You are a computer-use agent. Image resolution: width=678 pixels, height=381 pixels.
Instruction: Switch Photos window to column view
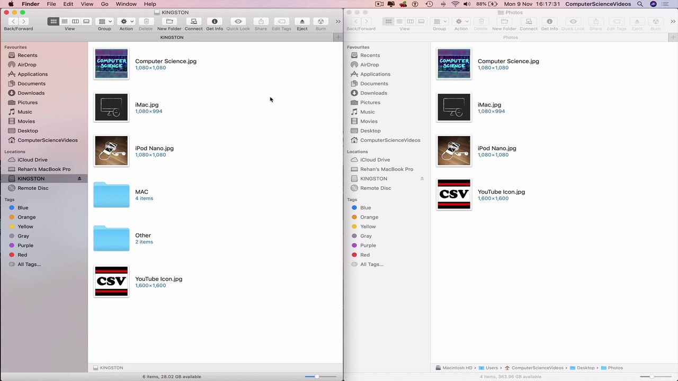(x=410, y=21)
